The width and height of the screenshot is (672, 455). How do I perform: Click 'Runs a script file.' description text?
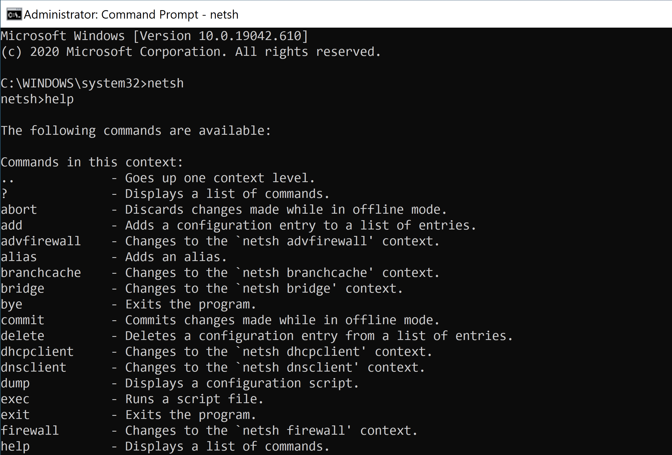(194, 399)
